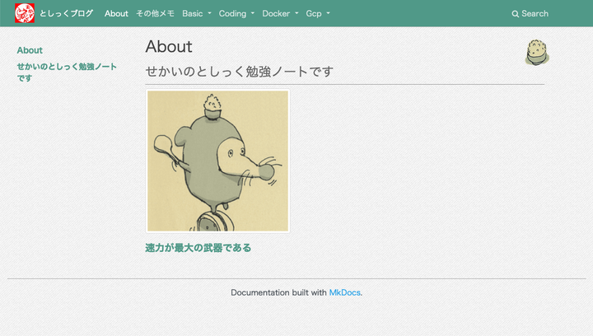Open the About menu item
This screenshot has width=593, height=336.
[116, 14]
